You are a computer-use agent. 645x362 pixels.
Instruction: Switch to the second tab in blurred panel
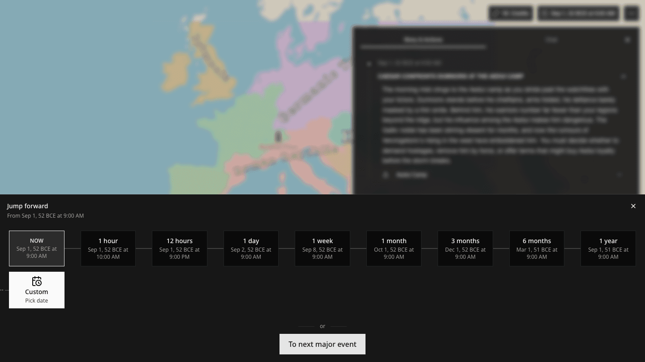tap(551, 40)
